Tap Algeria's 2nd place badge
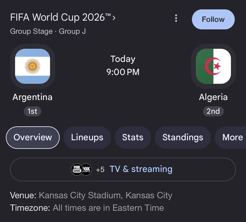 pos(213,111)
